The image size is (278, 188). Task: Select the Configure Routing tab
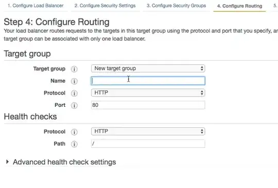239,6
